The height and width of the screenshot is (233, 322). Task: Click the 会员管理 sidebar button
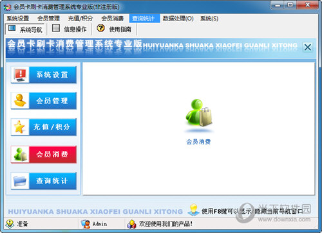coord(44,101)
